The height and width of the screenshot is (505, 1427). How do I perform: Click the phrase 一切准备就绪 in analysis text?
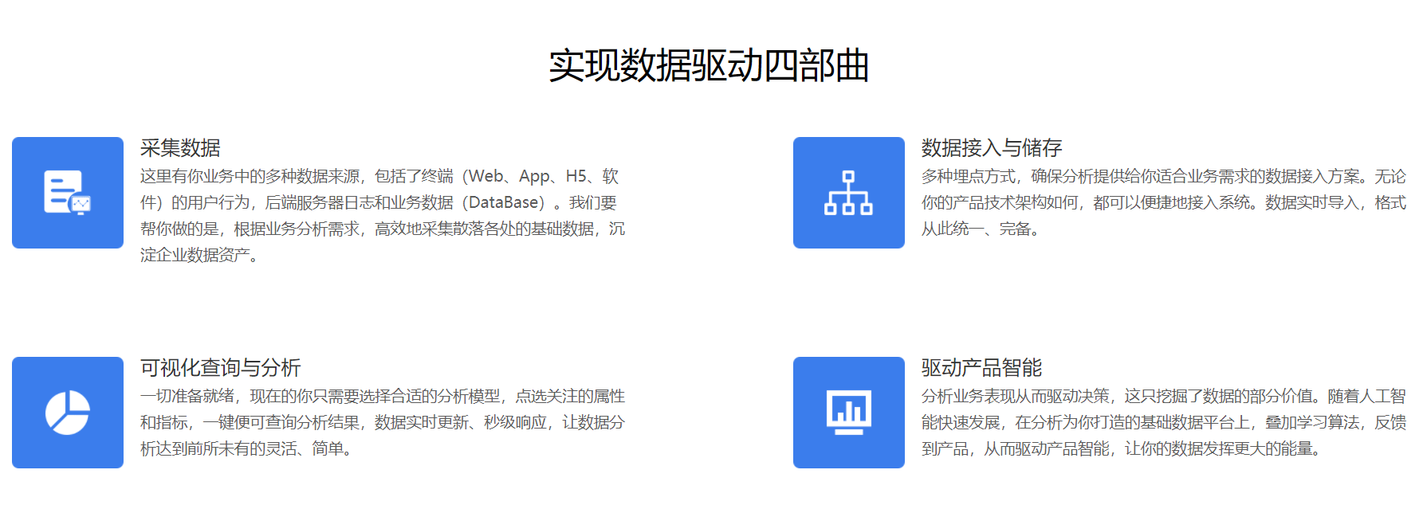[187, 397]
